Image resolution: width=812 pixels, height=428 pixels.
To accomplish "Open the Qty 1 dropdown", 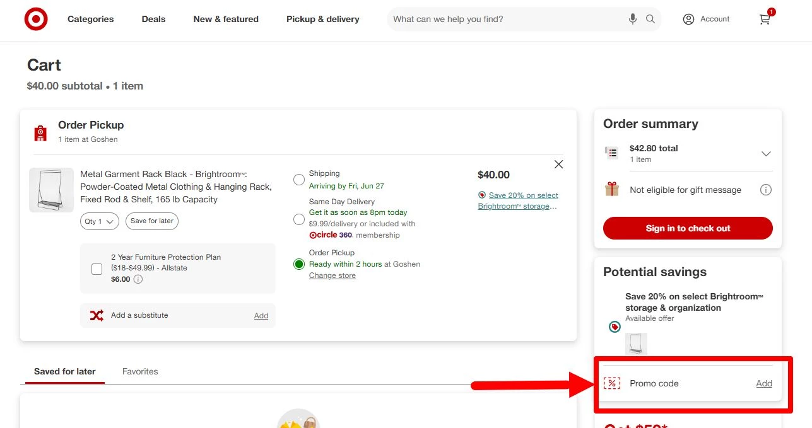I will point(99,221).
